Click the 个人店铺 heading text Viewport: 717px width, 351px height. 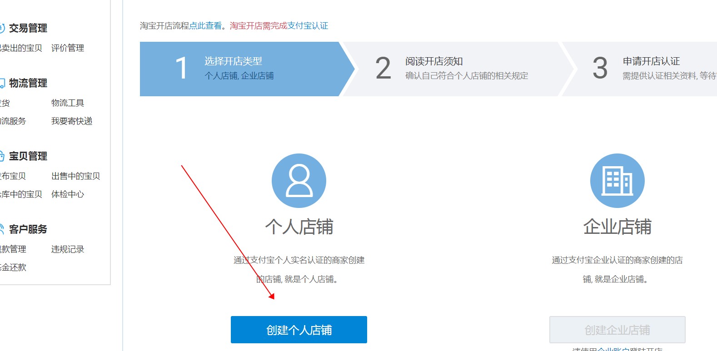tap(299, 227)
